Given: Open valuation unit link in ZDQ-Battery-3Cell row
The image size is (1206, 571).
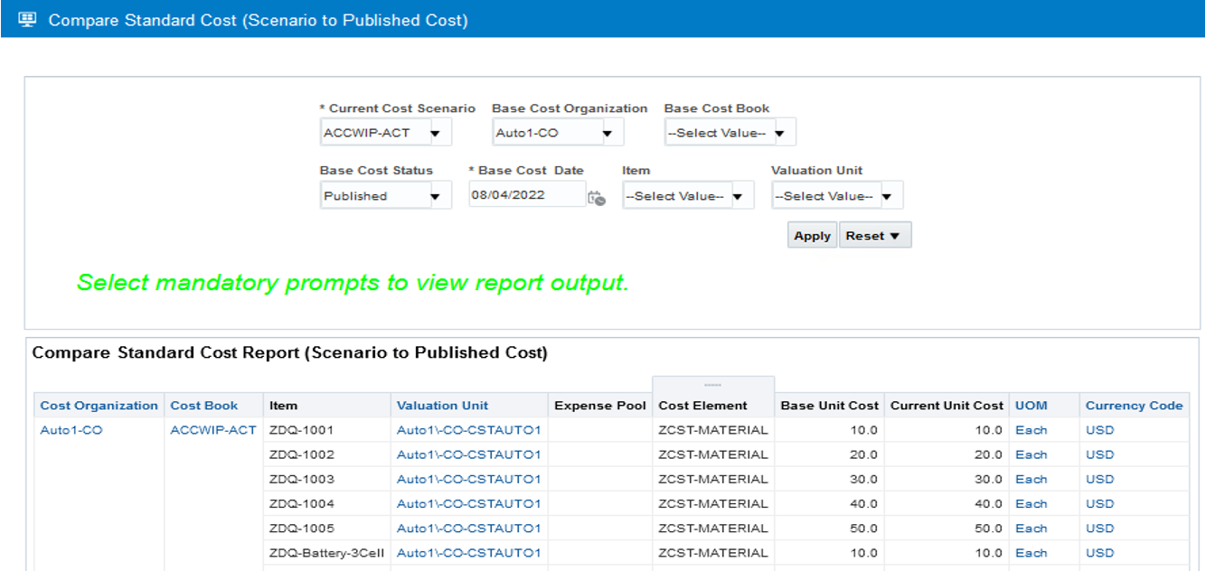Looking at the screenshot, I should tap(468, 552).
